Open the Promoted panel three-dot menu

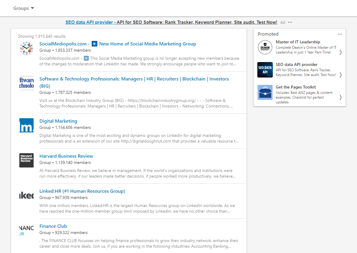coord(340,34)
